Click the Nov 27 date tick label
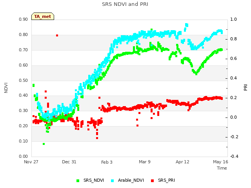 (x=31, y=162)
